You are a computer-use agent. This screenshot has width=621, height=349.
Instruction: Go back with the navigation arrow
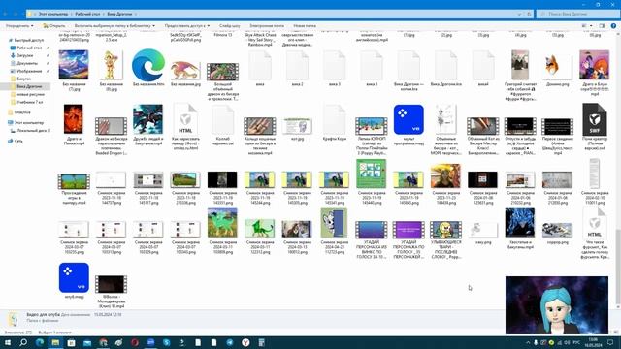tap(6, 14)
